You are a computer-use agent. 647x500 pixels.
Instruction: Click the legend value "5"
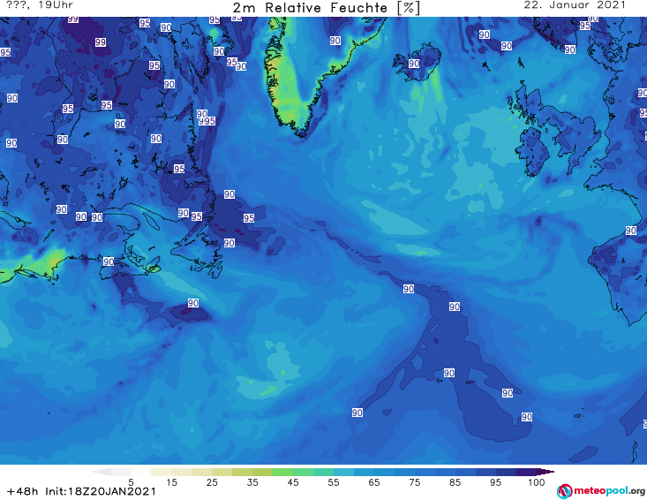click(x=131, y=482)
